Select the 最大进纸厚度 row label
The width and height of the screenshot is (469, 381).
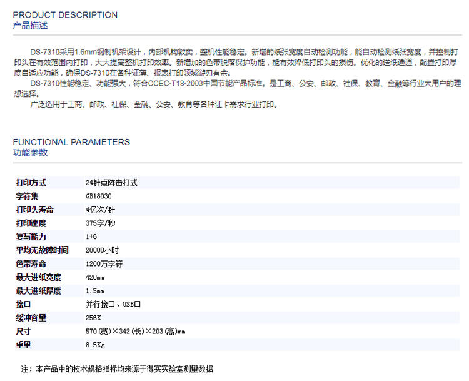coord(39,291)
